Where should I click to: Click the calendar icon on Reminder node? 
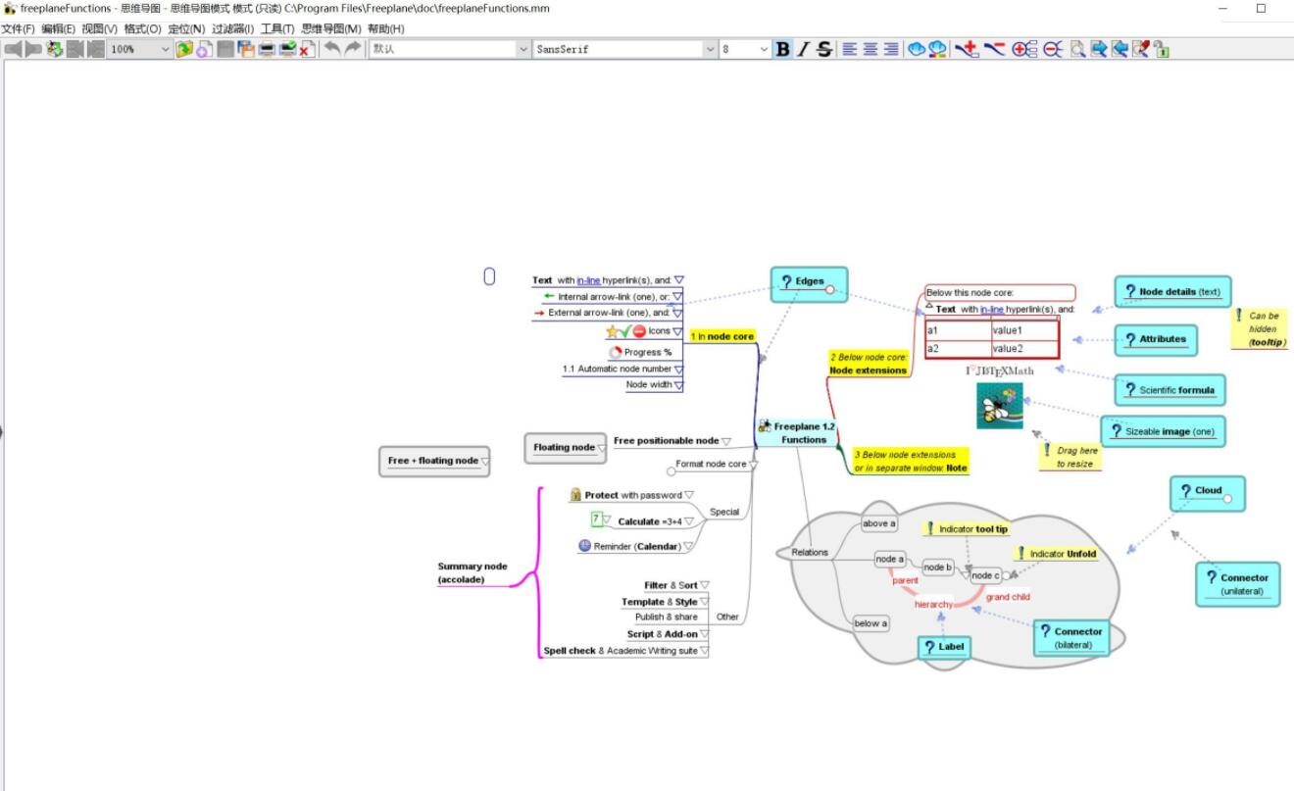click(584, 546)
